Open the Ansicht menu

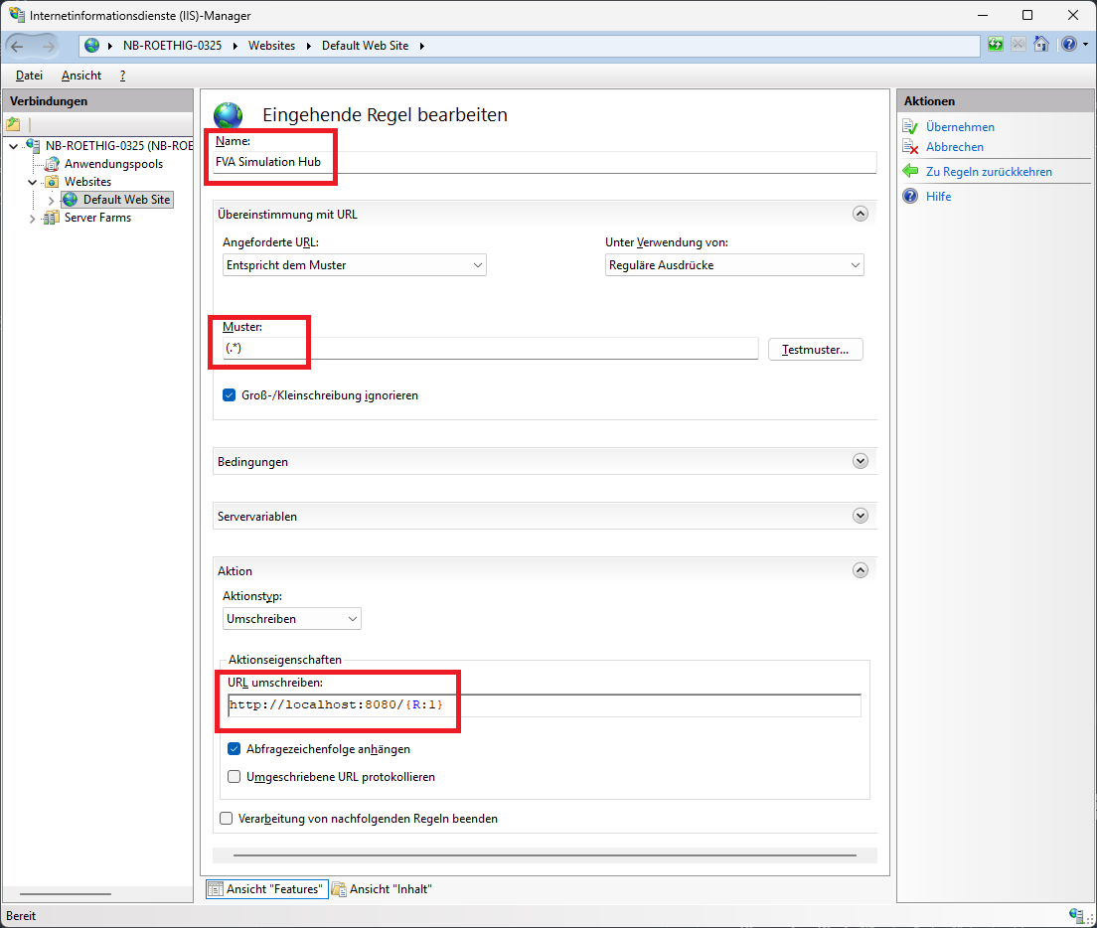coord(80,75)
